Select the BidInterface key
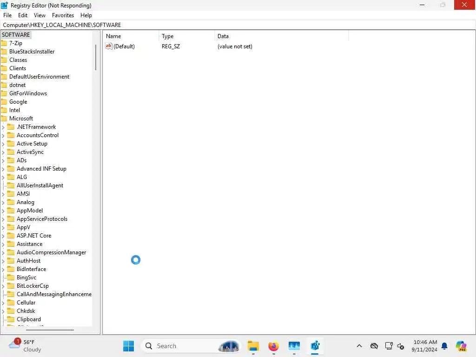 pyautogui.click(x=31, y=269)
